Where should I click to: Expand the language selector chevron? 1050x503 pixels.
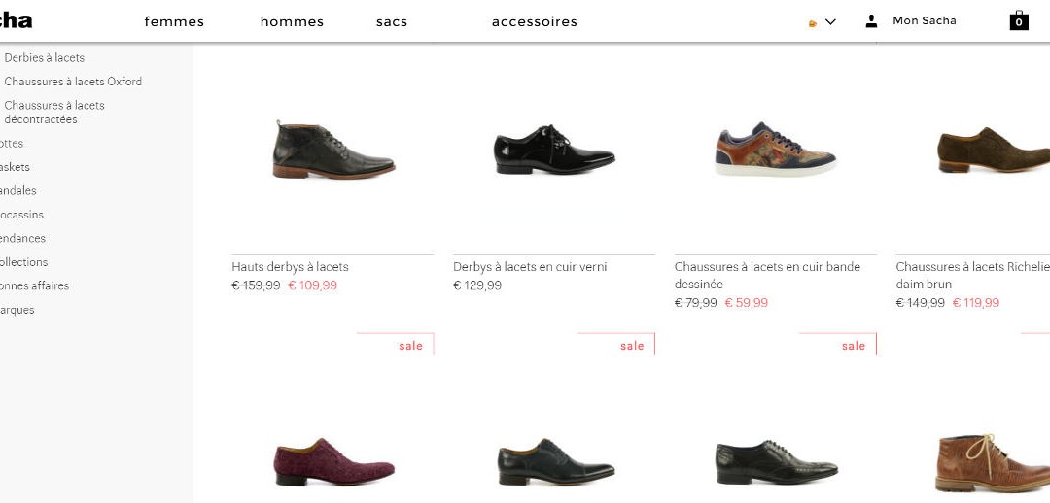click(830, 21)
